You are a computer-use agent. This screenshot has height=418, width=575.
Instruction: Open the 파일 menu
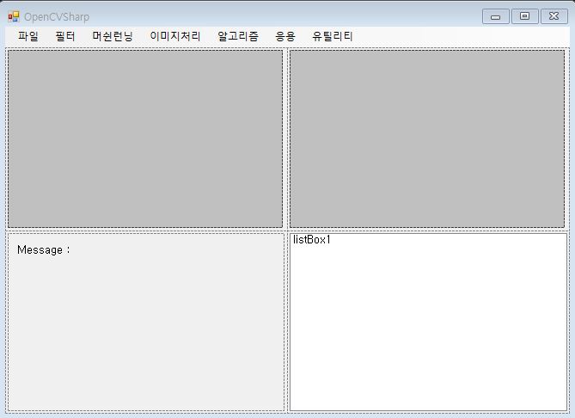tap(28, 36)
